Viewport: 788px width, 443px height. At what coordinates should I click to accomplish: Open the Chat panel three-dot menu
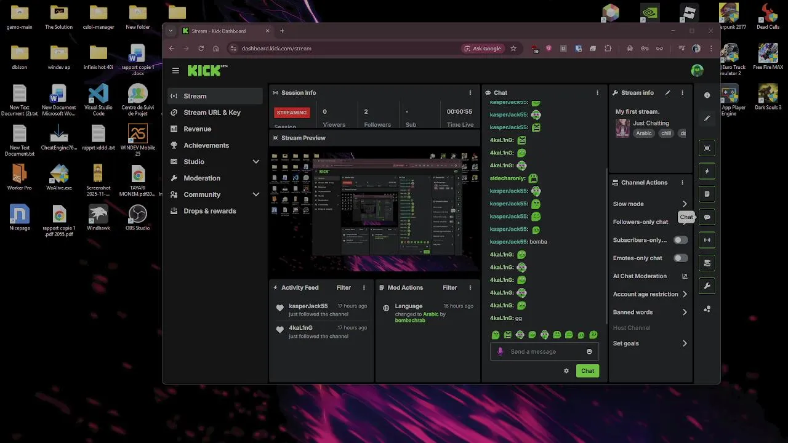tap(597, 93)
